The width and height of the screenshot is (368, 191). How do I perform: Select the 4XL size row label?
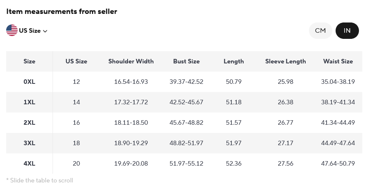(x=30, y=164)
